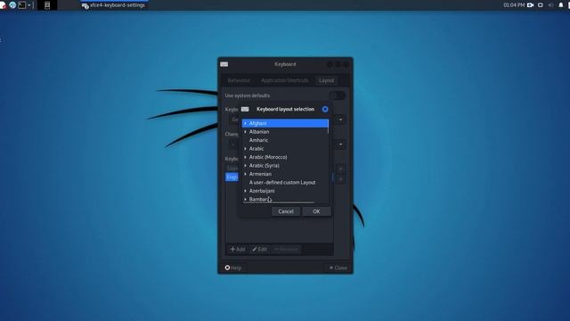Click Close in Keyboard window

click(x=338, y=267)
